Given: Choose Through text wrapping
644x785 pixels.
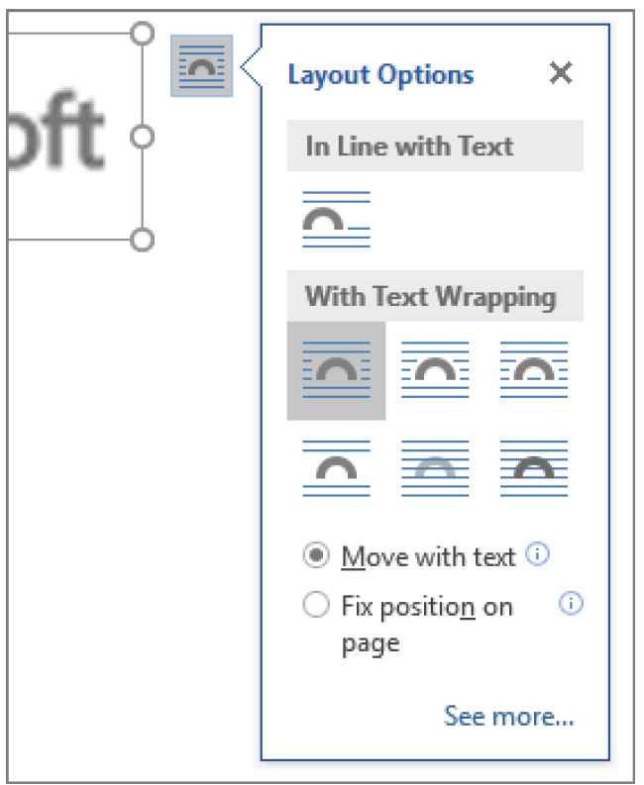Looking at the screenshot, I should 534,370.
